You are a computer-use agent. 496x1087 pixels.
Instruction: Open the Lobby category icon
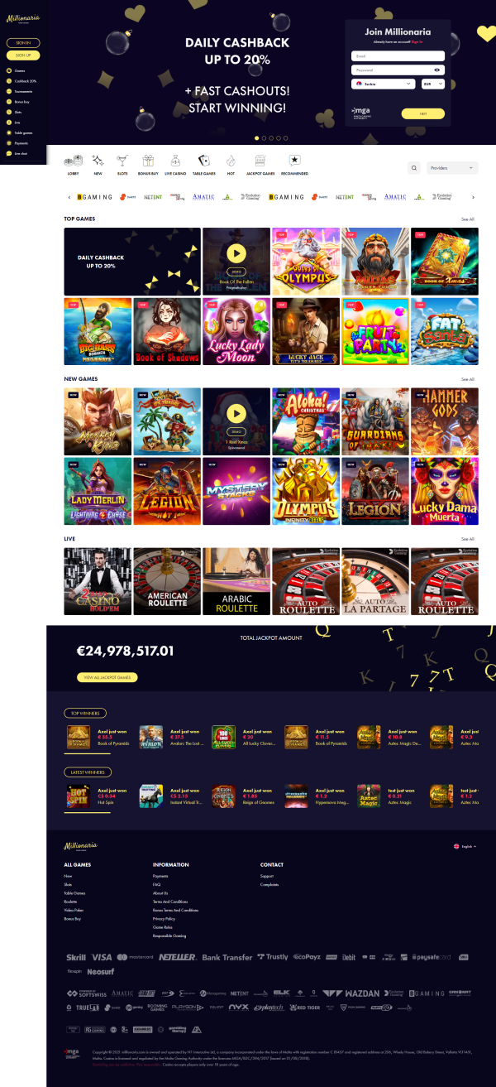coord(73,164)
